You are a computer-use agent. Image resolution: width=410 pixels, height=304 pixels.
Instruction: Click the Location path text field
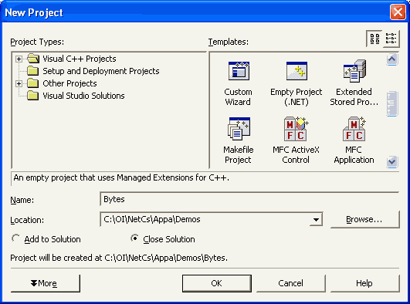point(205,220)
